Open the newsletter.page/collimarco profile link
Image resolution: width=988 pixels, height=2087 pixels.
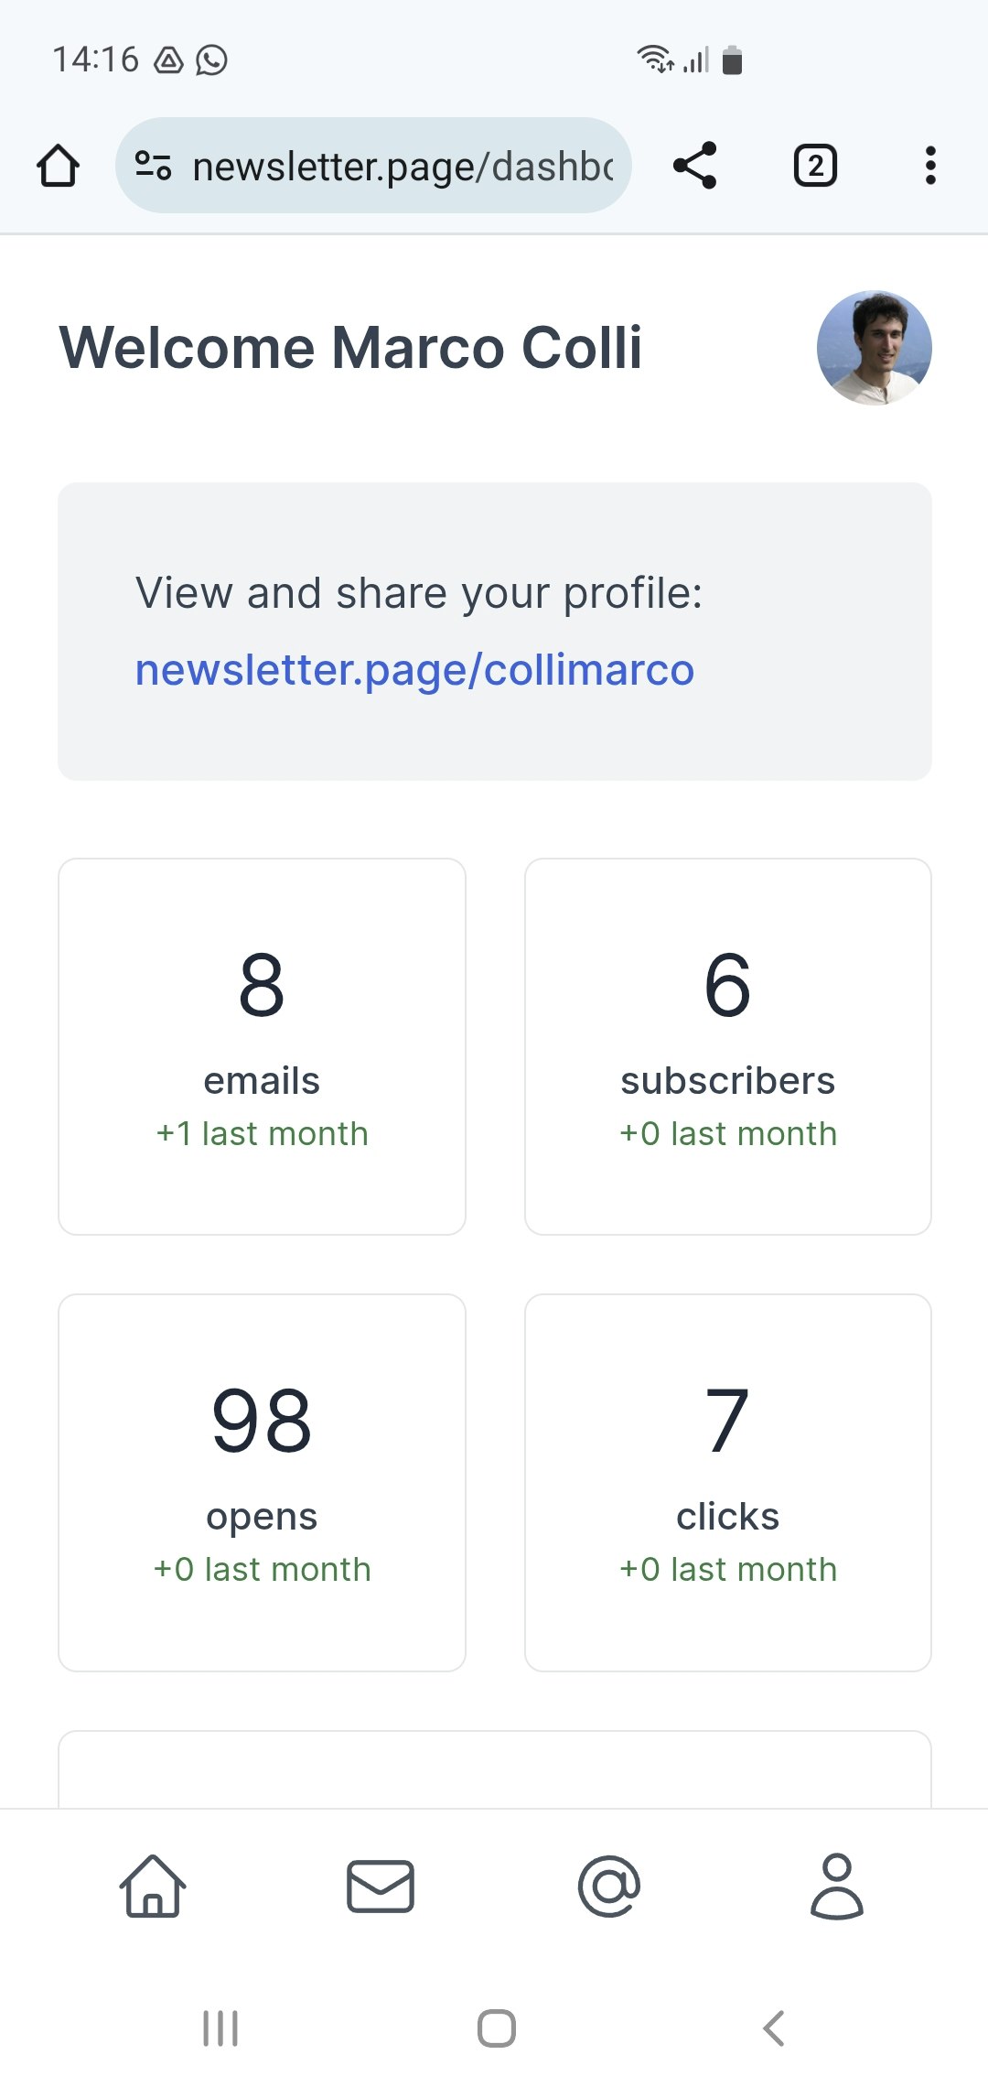click(x=414, y=670)
